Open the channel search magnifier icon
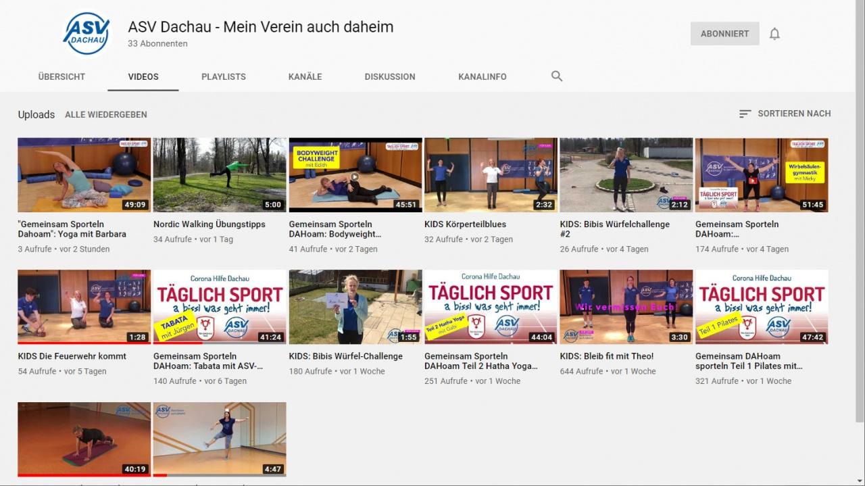Screen dimensions: 865x486 click(557, 76)
